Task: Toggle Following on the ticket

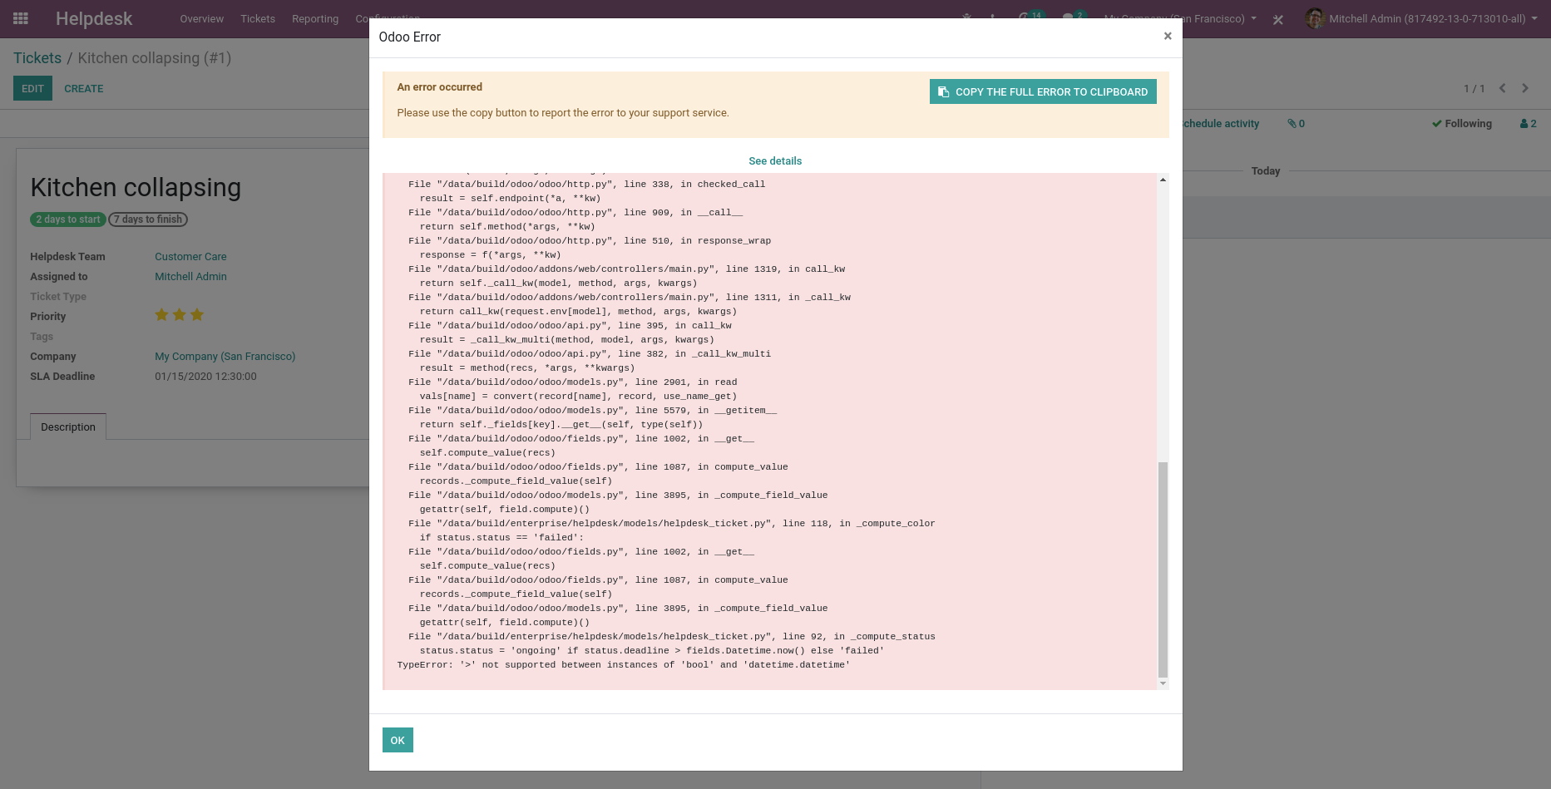Action: [1462, 123]
